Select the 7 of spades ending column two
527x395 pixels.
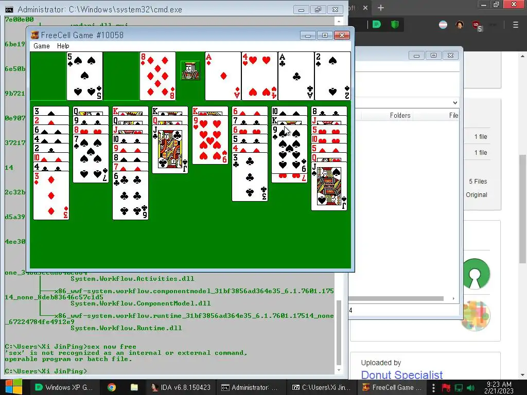(x=91, y=158)
